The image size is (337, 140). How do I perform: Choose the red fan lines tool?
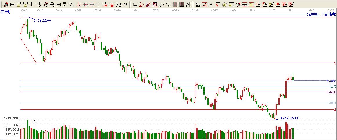(142, 4)
